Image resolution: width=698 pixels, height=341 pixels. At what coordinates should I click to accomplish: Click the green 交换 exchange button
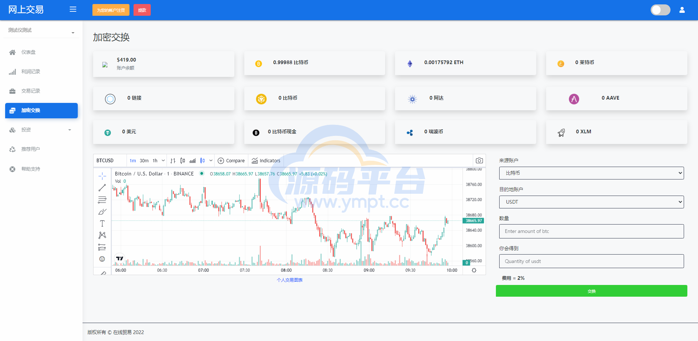591,291
